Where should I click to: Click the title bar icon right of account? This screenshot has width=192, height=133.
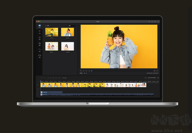click(155, 21)
